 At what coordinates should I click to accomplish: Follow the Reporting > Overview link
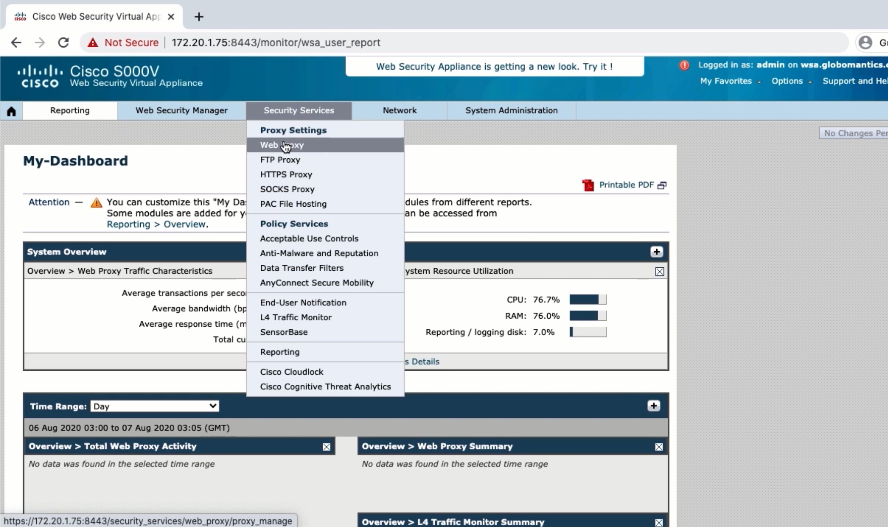pos(156,224)
